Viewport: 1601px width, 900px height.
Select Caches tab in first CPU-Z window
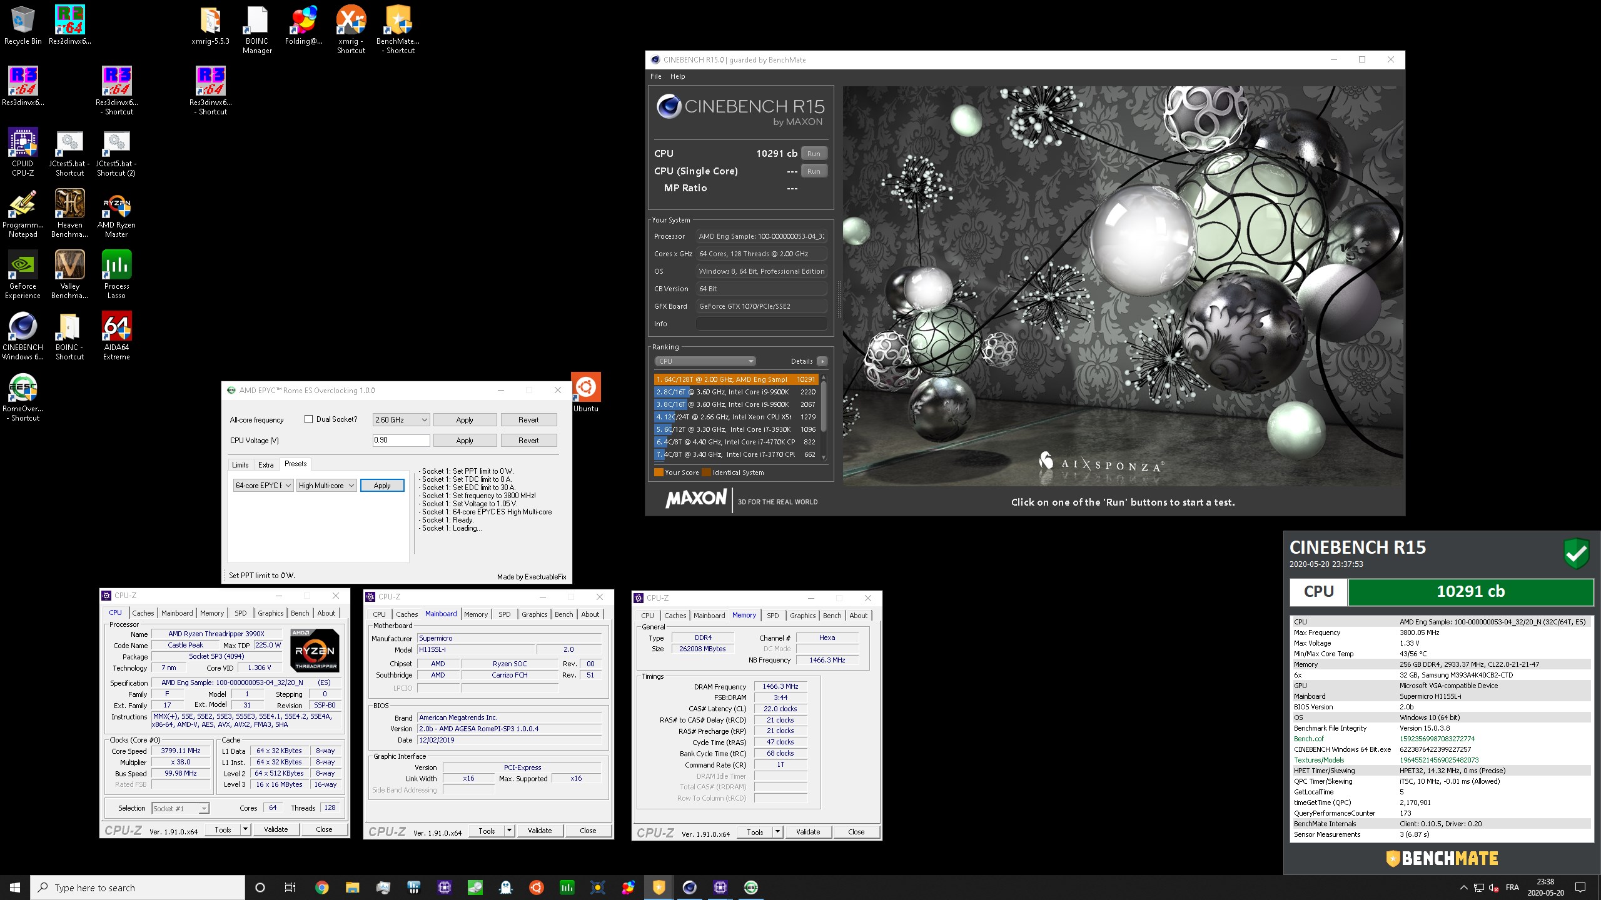click(x=143, y=613)
